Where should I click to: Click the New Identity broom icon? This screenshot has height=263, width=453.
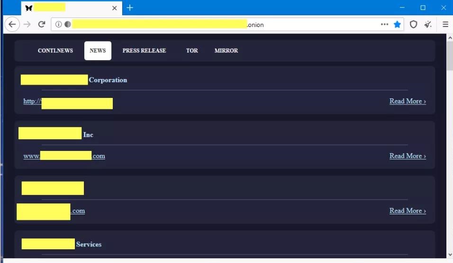pyautogui.click(x=428, y=25)
